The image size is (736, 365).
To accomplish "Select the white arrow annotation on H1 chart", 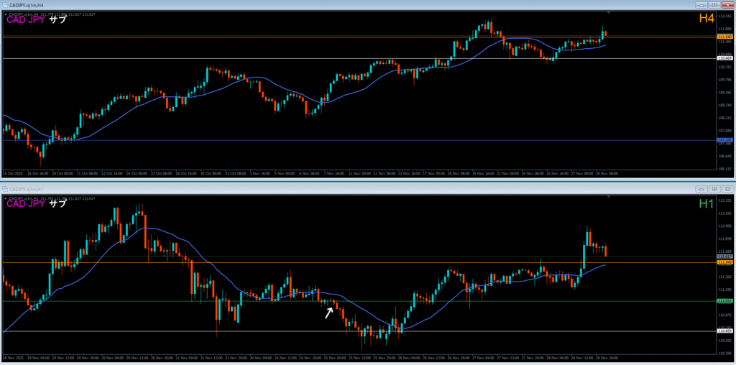I will coord(329,312).
